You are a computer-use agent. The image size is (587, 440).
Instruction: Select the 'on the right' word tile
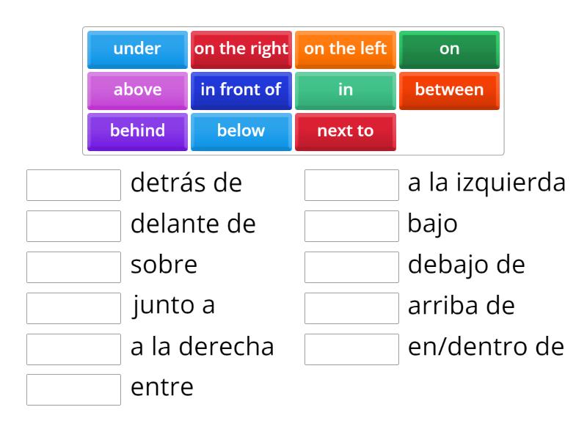click(241, 49)
